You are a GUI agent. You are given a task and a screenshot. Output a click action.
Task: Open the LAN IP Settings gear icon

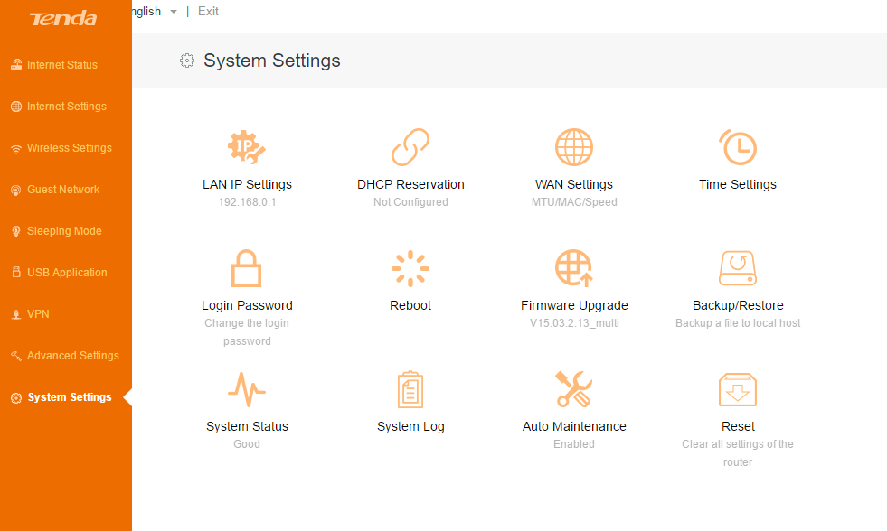point(247,146)
